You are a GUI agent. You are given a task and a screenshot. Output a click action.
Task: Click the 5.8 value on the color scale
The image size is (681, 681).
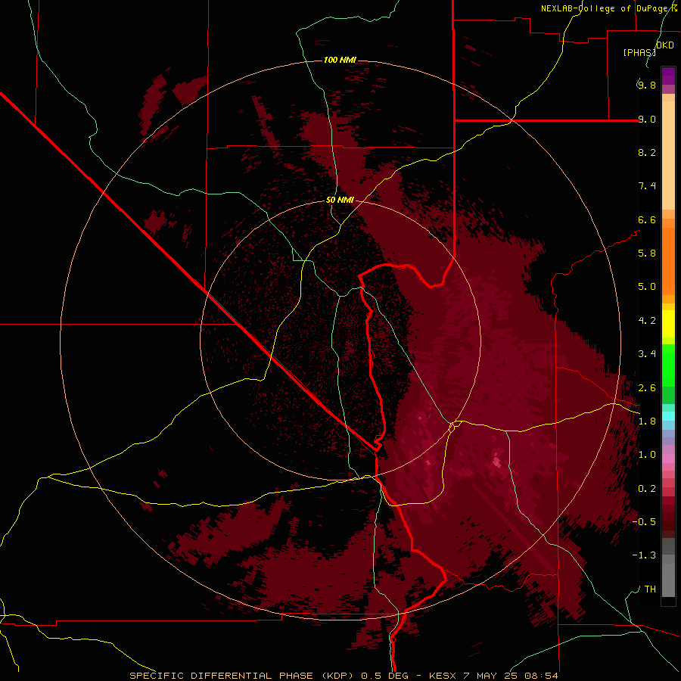coord(647,253)
